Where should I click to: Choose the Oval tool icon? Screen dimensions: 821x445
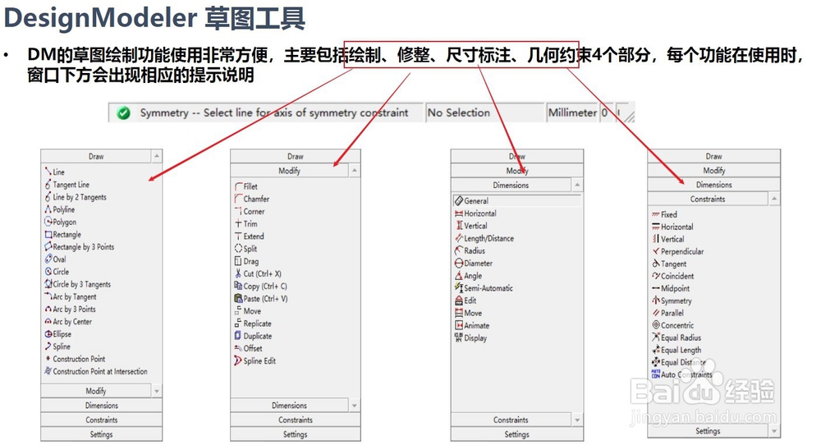click(48, 259)
